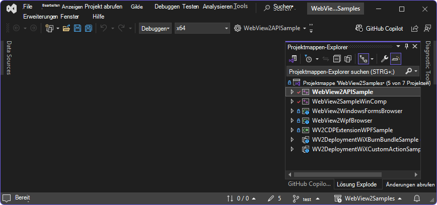
Task: Click the horizontal scrollbar in Explorer
Action: (337, 175)
